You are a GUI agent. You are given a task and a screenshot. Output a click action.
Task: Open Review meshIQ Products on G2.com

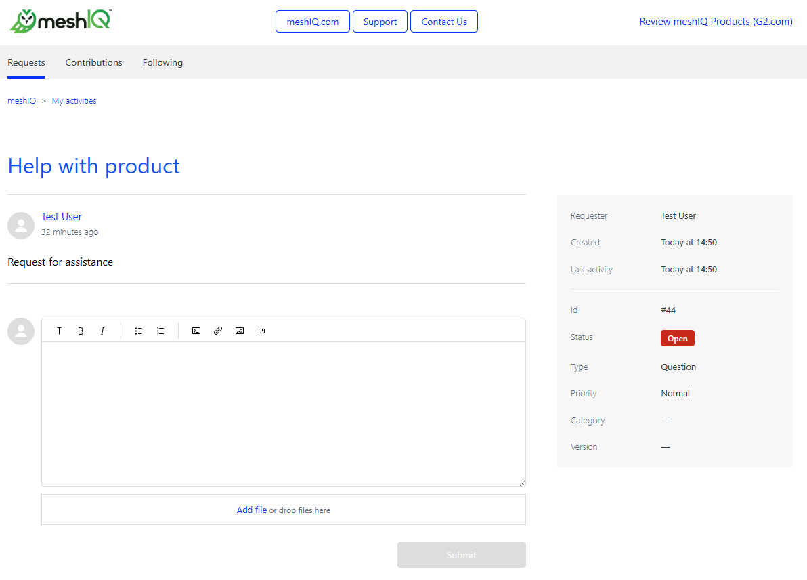click(x=716, y=21)
